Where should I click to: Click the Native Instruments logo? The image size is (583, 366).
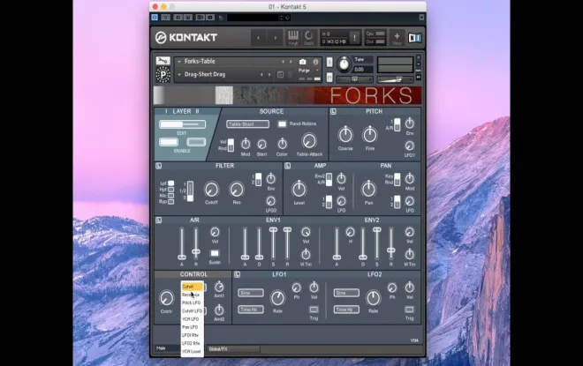pos(414,38)
